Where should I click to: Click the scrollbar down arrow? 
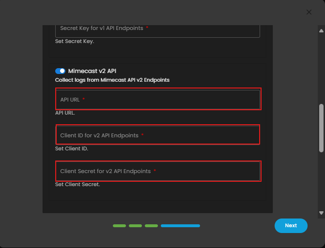coord(321,213)
